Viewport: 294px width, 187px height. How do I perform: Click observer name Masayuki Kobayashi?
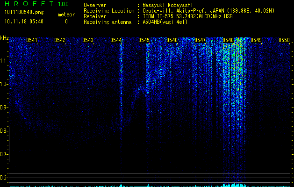[167, 5]
